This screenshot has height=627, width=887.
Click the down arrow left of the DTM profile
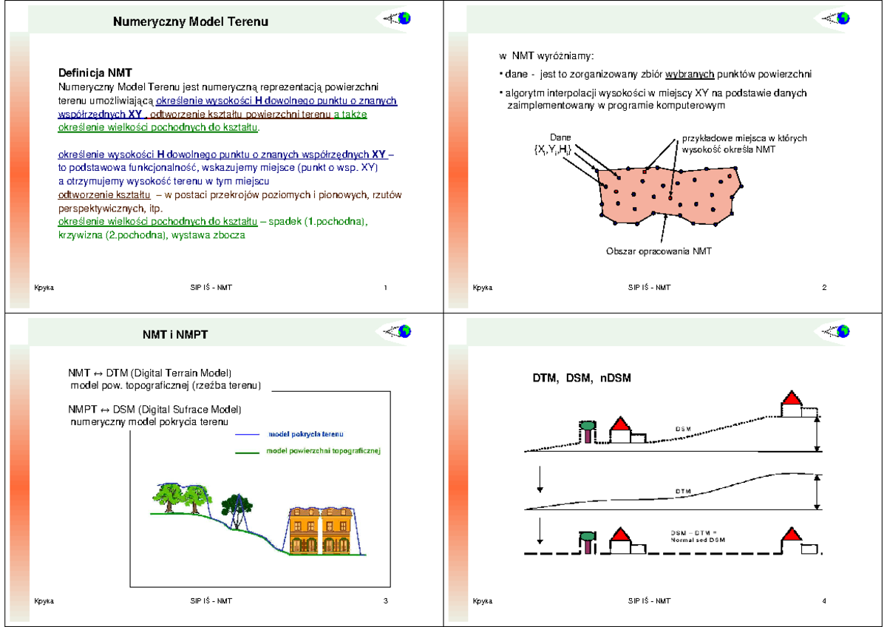click(540, 480)
